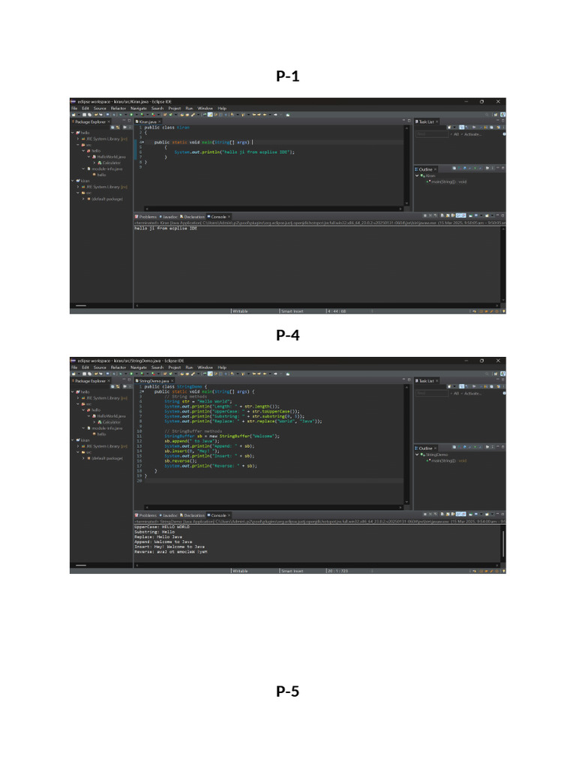Click Collapse All icon in Kiran.java Package Explorer
Image resolution: width=576 pixels, height=768 pixels.
click(112, 127)
